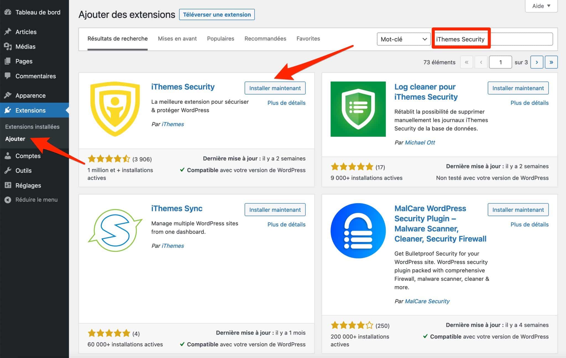The width and height of the screenshot is (566, 358).
Task: Install Log cleaner pour iThemes Security
Action: click(518, 88)
